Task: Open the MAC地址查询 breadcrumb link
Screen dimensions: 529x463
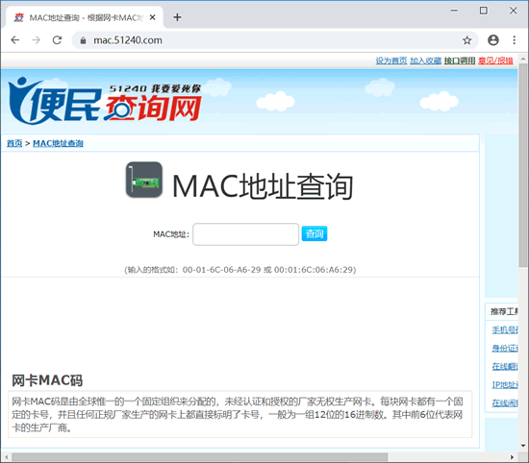Action: pos(58,143)
